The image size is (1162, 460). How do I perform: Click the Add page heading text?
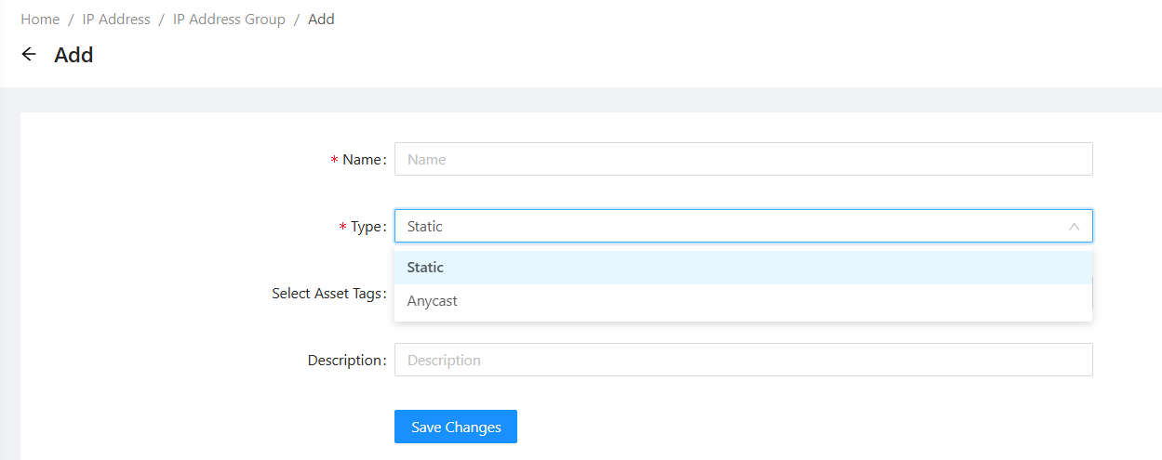[x=73, y=55]
